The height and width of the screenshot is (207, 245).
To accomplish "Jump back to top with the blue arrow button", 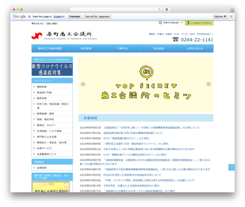I will (x=231, y=167).
